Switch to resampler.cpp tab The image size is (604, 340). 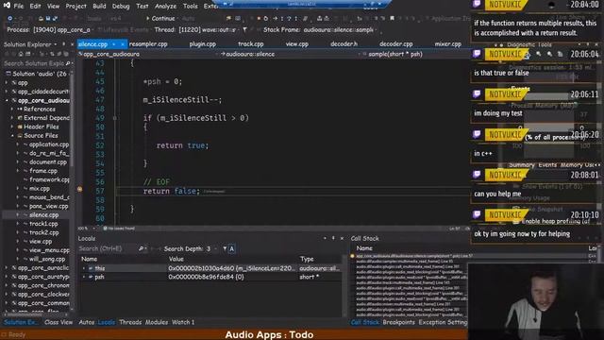(148, 44)
